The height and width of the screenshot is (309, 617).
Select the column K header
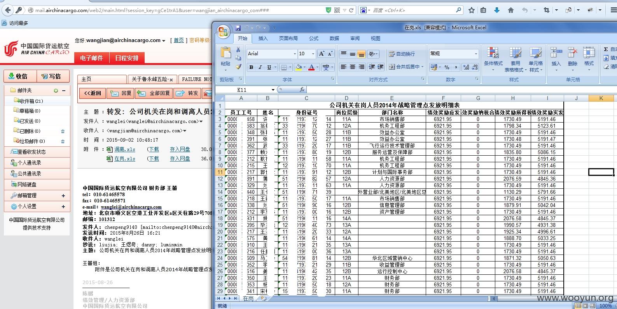pyautogui.click(x=601, y=98)
